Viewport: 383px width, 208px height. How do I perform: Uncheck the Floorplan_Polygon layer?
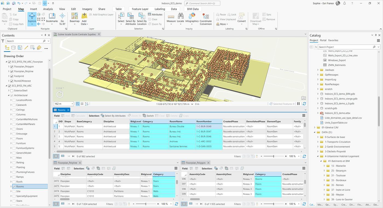12,67
